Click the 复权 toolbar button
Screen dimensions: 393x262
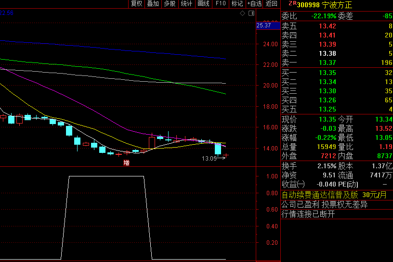click(137, 4)
